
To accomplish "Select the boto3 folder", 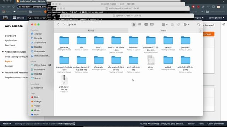I will click(x=99, y=41).
